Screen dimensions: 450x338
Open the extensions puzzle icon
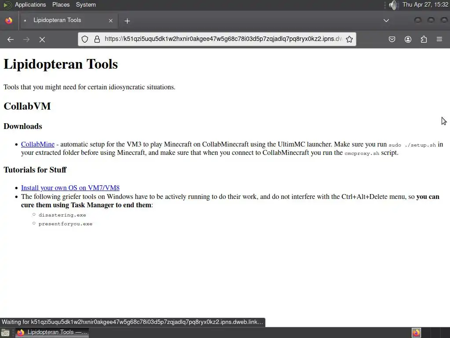pyautogui.click(x=424, y=39)
